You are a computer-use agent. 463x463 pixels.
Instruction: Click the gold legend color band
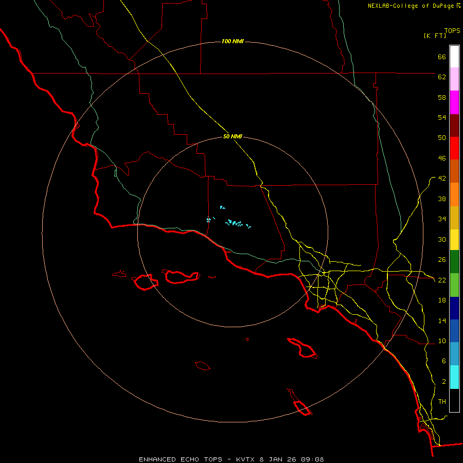(x=454, y=218)
